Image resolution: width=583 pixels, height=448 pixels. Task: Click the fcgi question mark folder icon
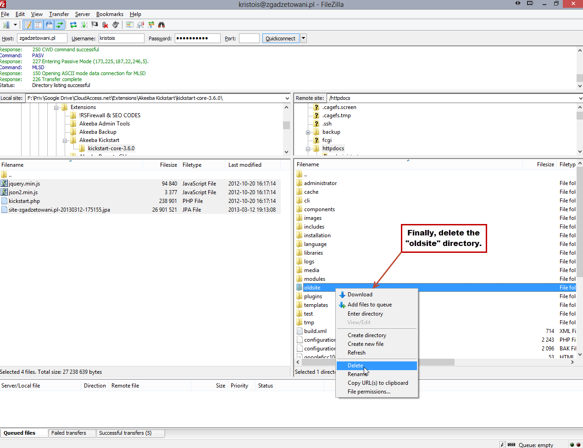click(316, 140)
